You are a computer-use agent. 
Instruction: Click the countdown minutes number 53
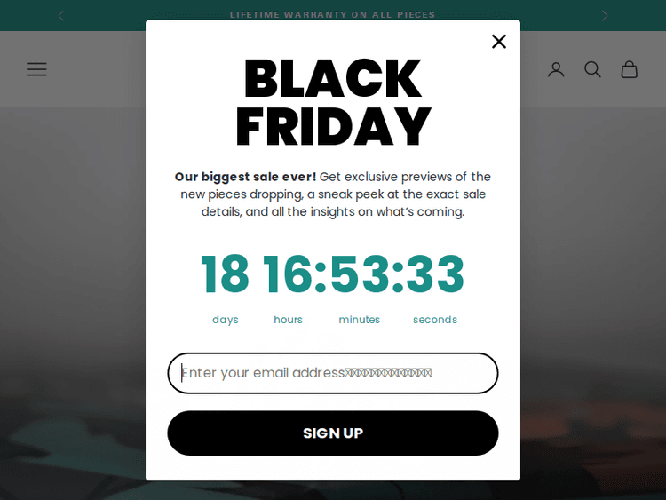pos(359,274)
